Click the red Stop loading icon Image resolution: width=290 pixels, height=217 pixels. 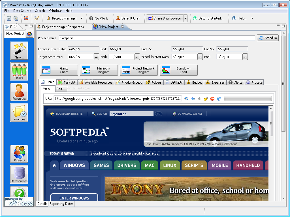(x=212, y=99)
